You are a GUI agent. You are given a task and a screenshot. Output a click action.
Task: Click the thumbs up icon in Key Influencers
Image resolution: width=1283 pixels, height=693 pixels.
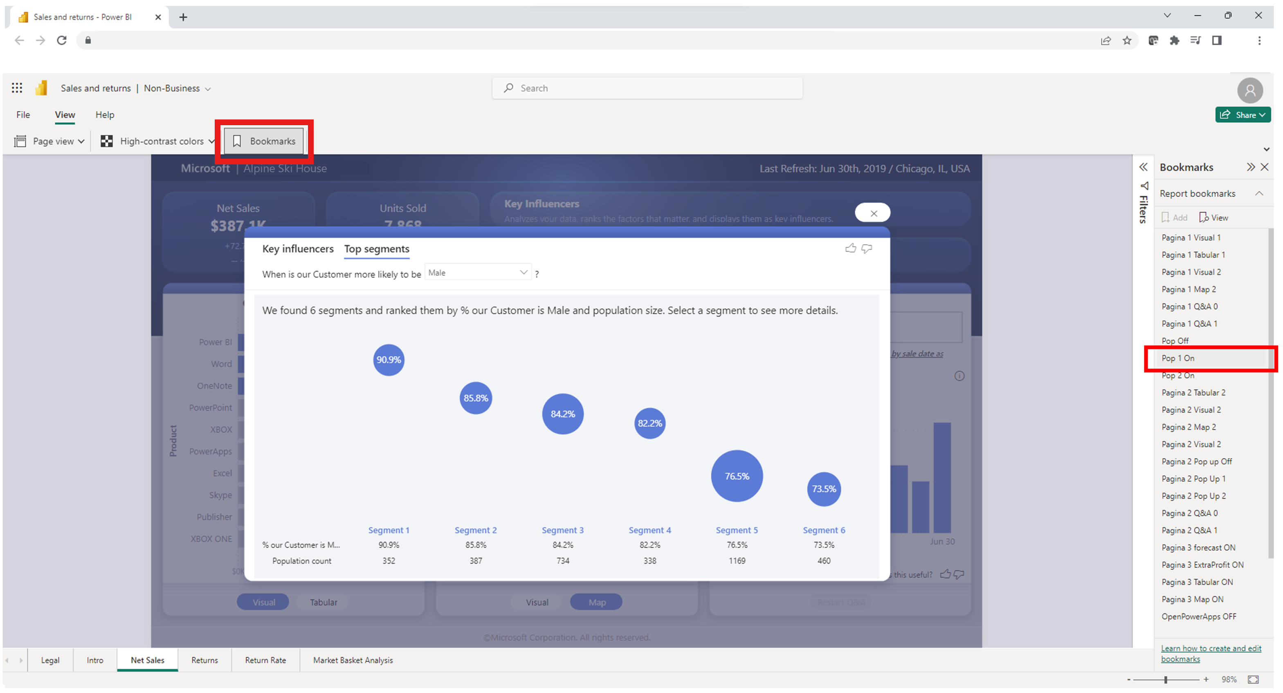851,248
